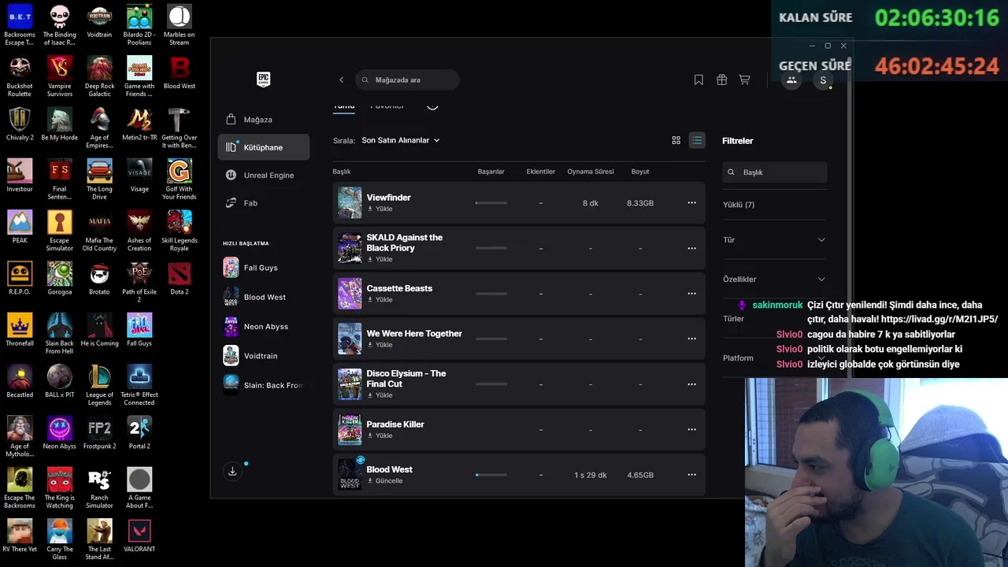This screenshot has height=567, width=1008.
Task: Expand the Platform filter section
Action: tap(774, 358)
